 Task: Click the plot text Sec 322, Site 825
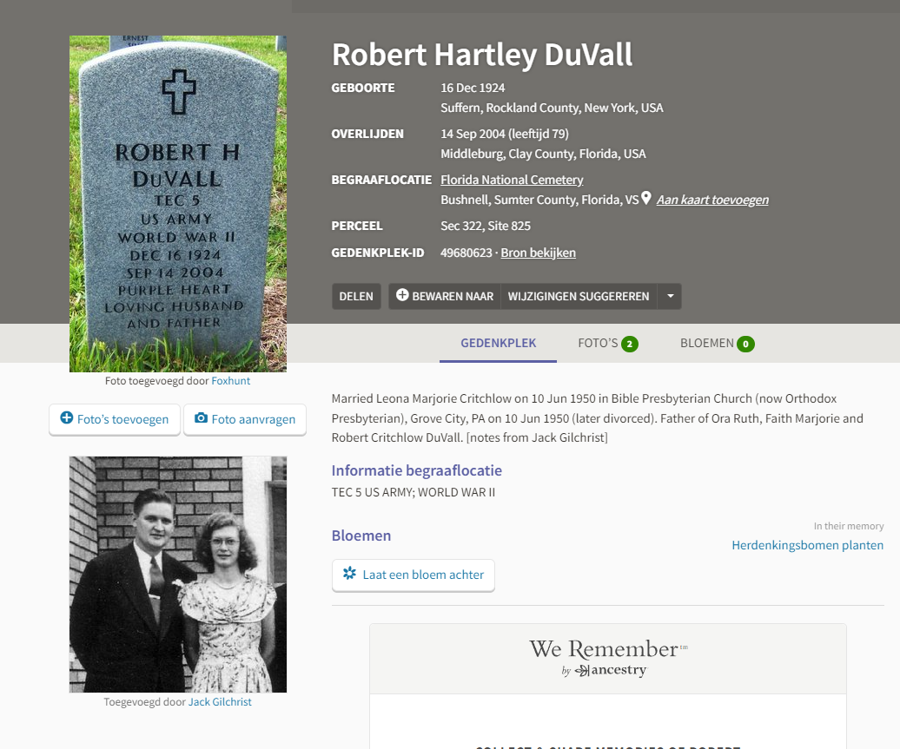(486, 226)
